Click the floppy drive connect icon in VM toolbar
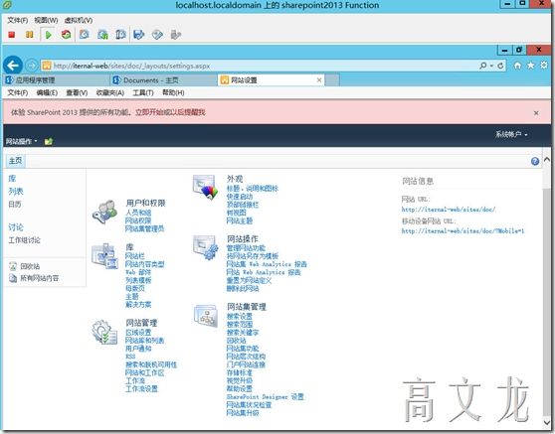 (x=139, y=35)
